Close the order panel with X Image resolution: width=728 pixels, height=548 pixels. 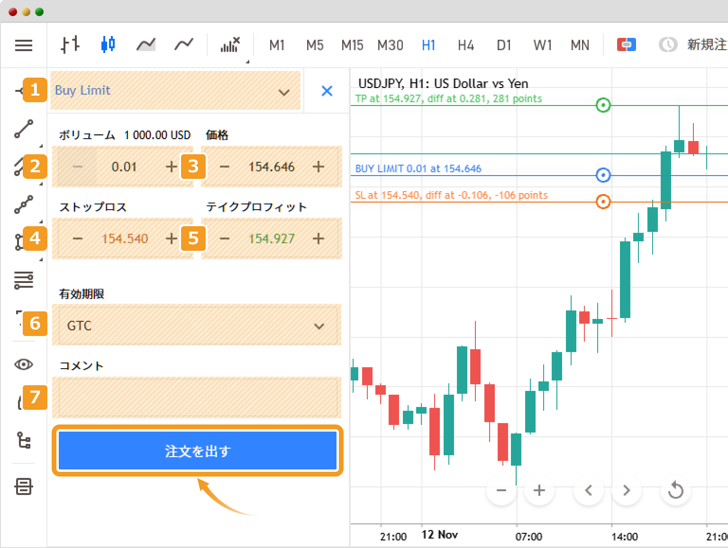[327, 91]
